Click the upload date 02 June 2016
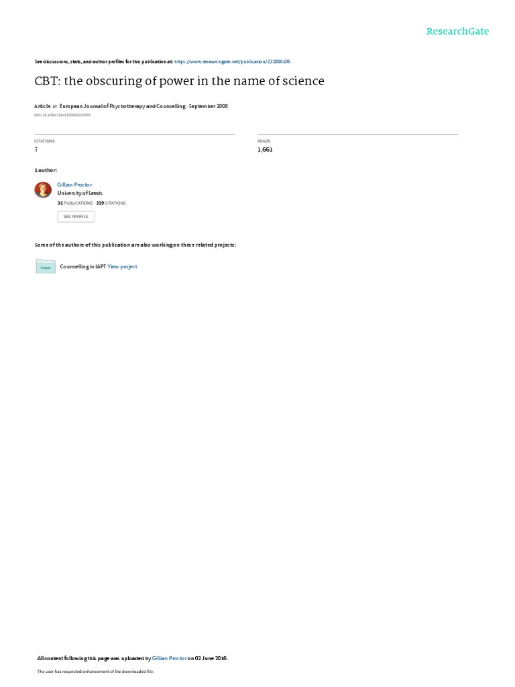The width and height of the screenshot is (515, 687). pyautogui.click(x=211, y=658)
